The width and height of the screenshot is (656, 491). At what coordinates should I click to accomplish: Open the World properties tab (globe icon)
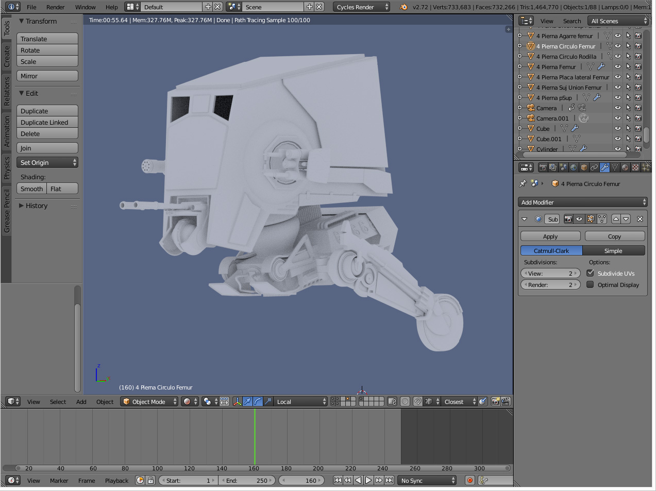pos(574,167)
